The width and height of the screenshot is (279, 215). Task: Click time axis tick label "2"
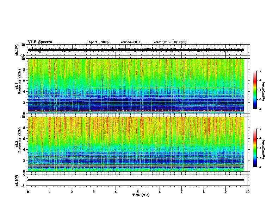72,192
